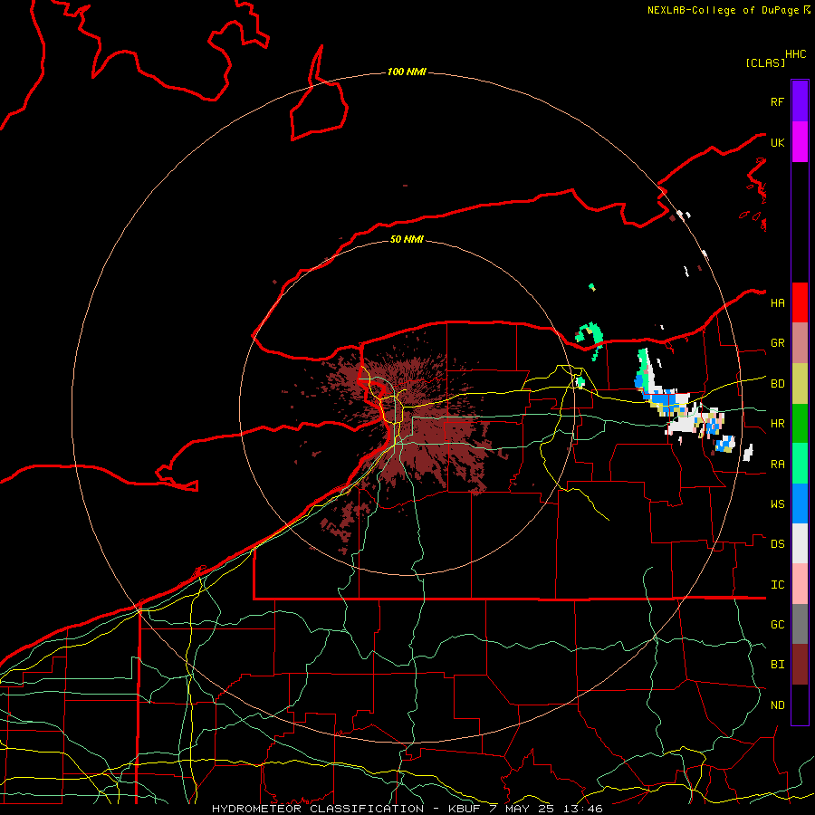
Task: Click the GR legend label
Action: tap(777, 343)
